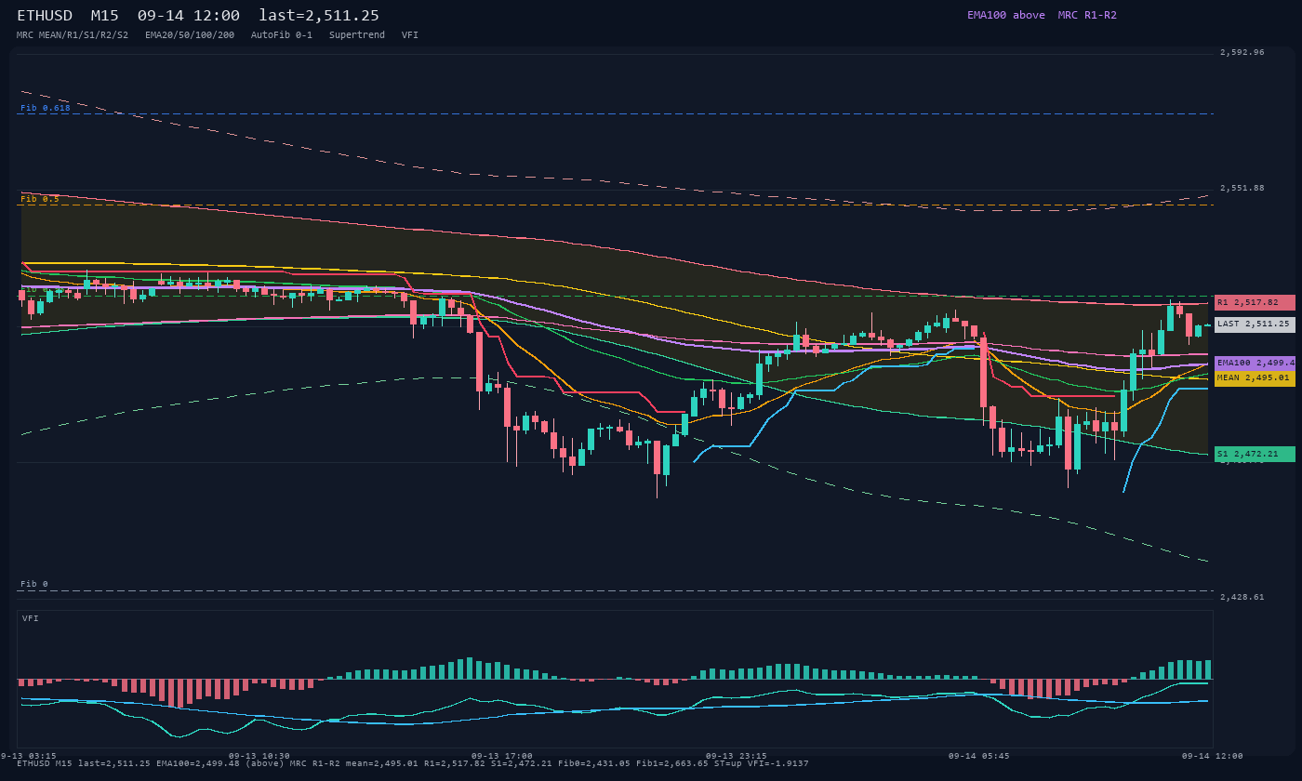Viewport: 1302px width, 781px height.
Task: Click the EMA100 above status text
Action: point(1006,15)
